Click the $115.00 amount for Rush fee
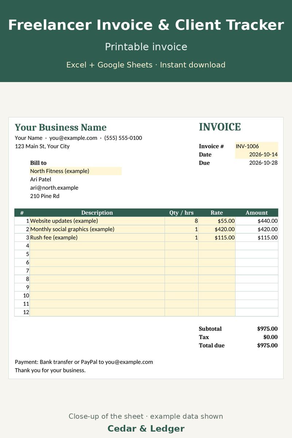Screen dimensions: 292x438 point(257,238)
